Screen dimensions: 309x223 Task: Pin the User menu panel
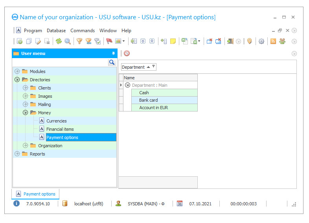(113, 53)
